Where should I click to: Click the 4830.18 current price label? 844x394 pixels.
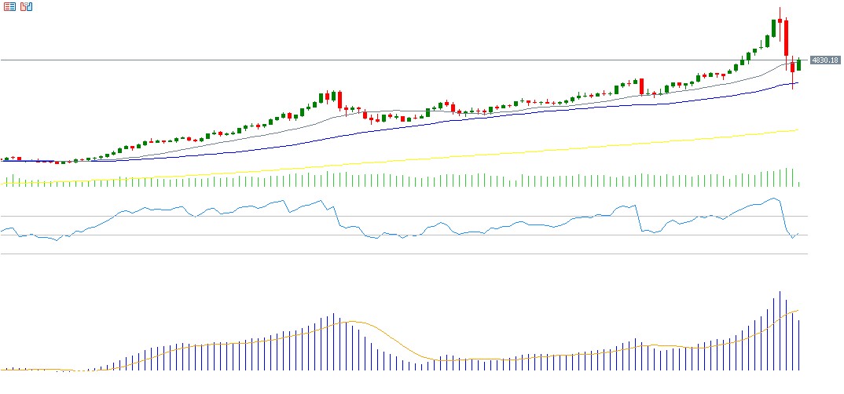pyautogui.click(x=824, y=60)
